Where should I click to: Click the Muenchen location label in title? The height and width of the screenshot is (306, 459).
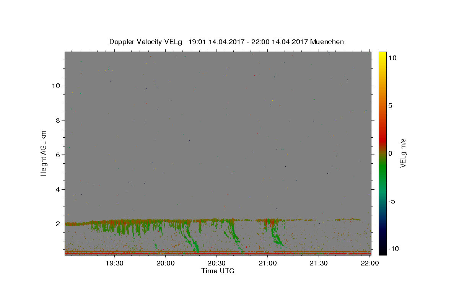pyautogui.click(x=327, y=42)
